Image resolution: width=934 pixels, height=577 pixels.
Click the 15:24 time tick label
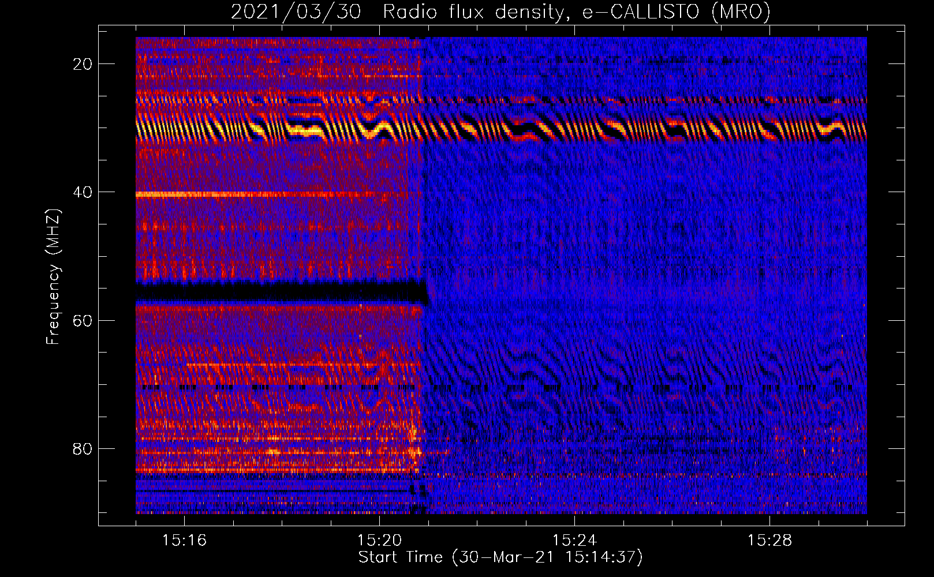pos(574,541)
